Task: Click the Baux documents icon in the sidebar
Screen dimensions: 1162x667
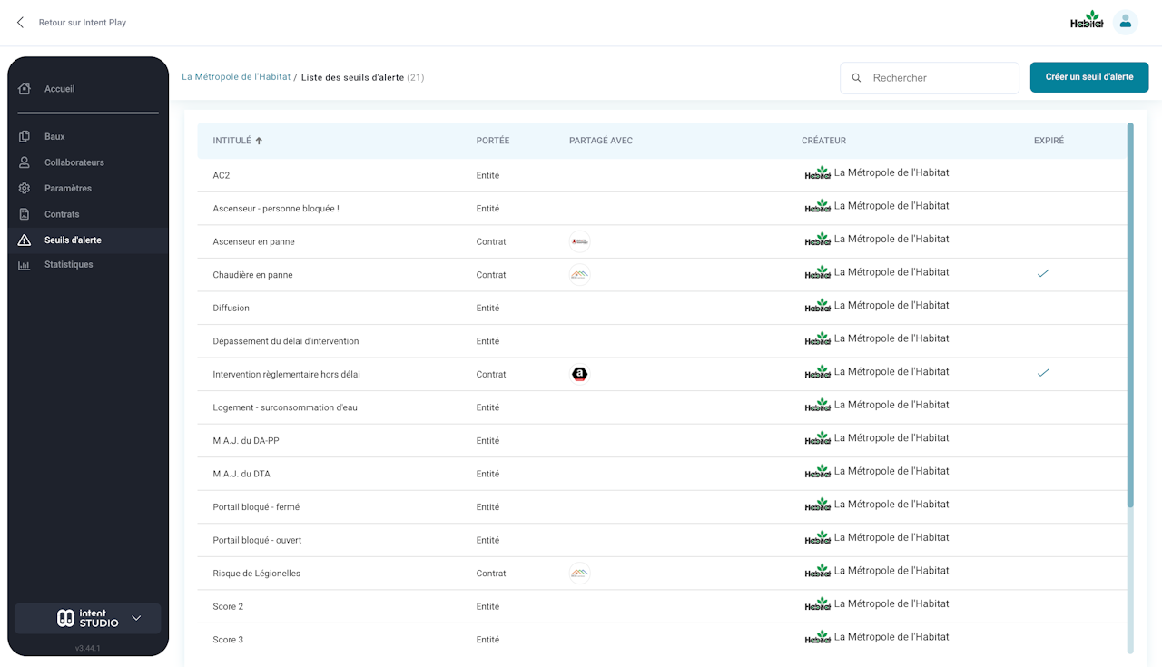Action: click(25, 137)
